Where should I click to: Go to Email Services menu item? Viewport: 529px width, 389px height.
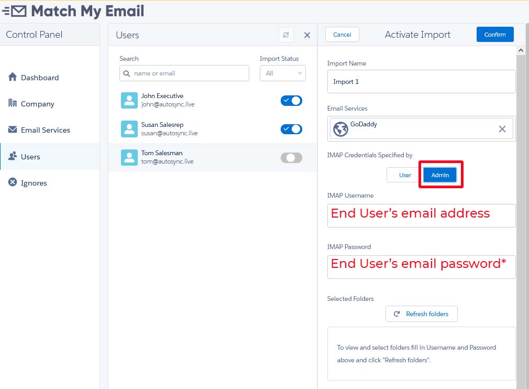pyautogui.click(x=45, y=130)
